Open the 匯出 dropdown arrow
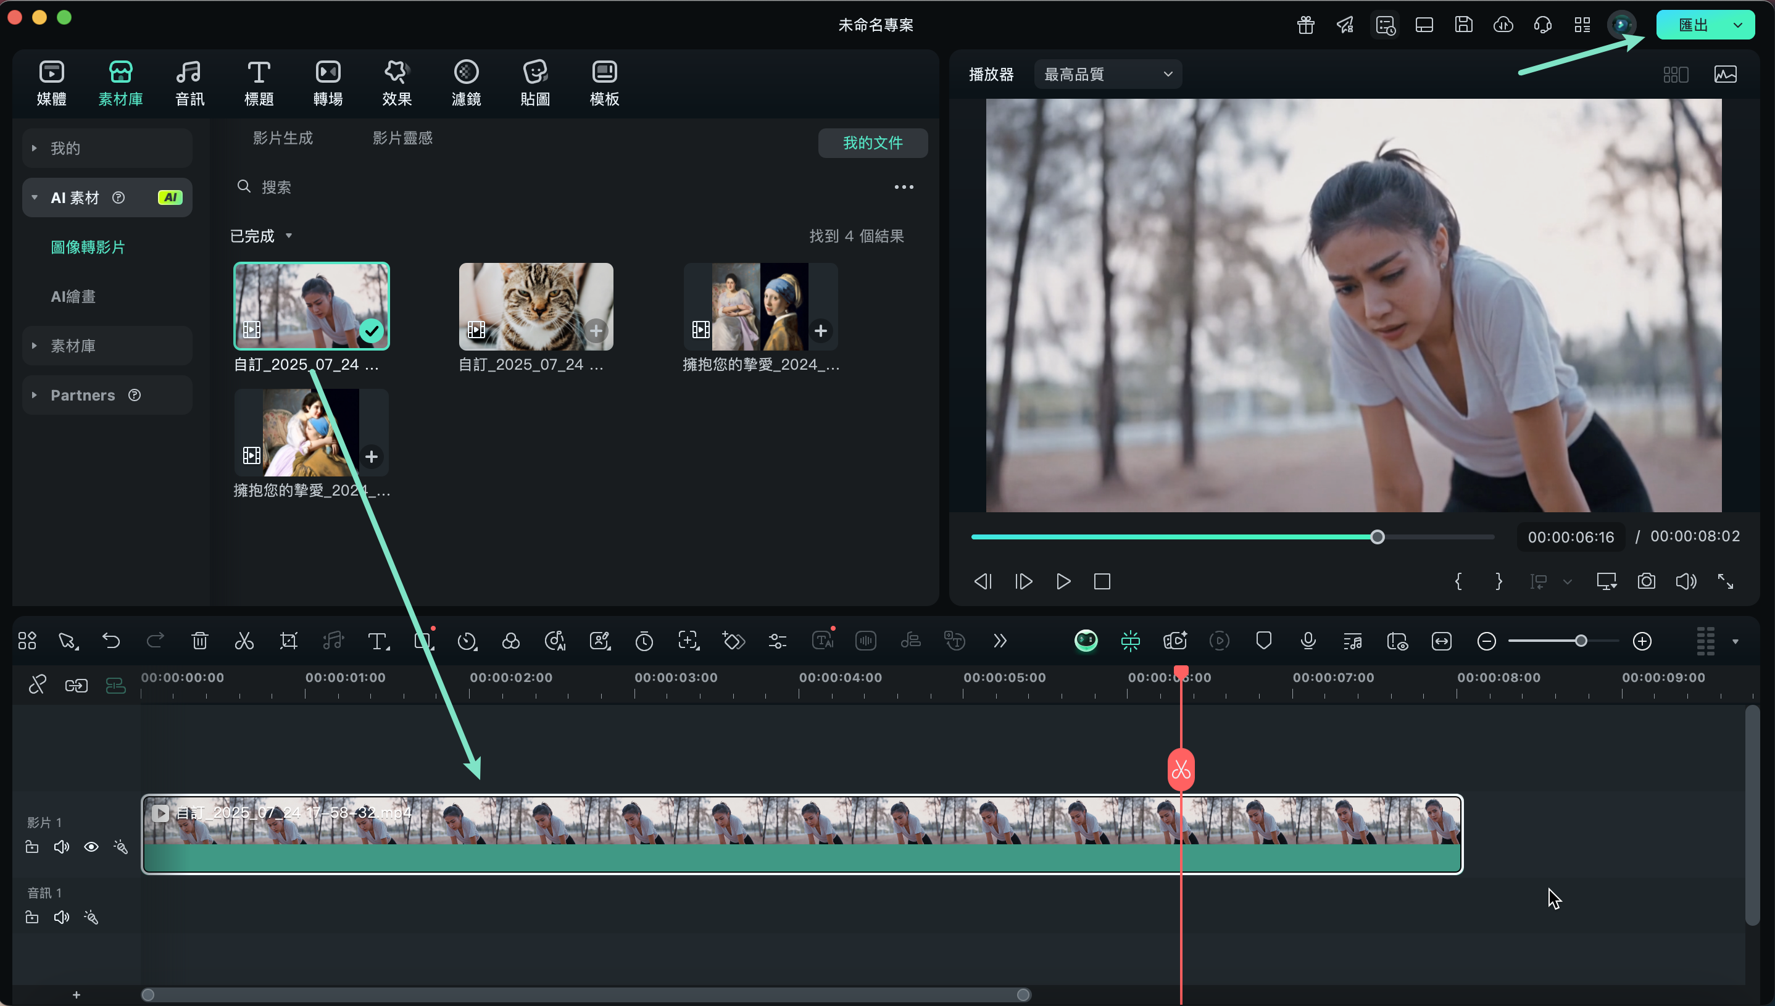 [1738, 25]
